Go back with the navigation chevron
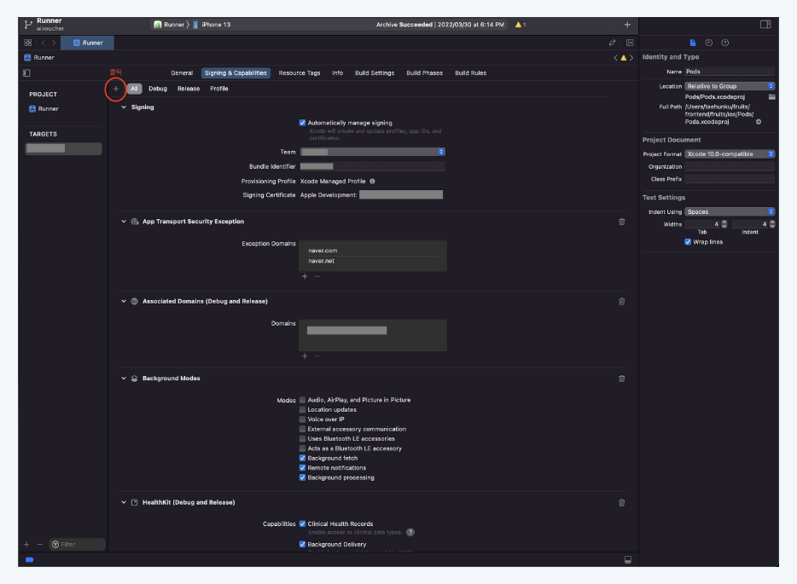Screen dimensions: 797x584 coord(44,43)
